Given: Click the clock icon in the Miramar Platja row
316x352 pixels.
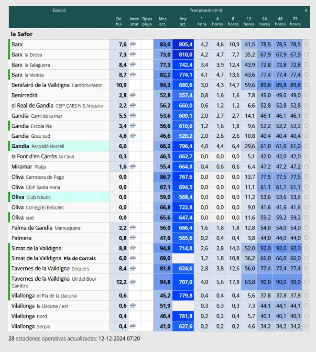Looking at the screenshot, I should 306,166.
